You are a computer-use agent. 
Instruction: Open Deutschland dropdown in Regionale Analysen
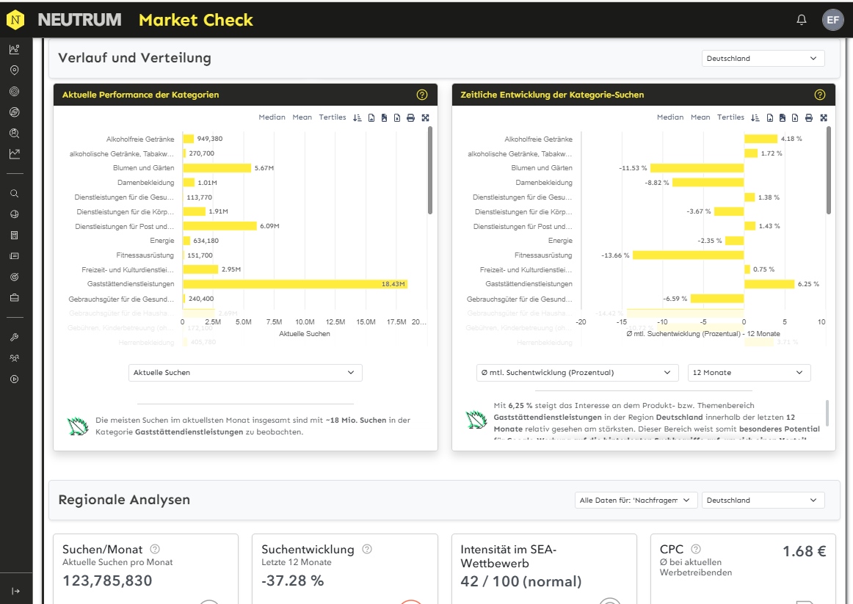tap(763, 501)
